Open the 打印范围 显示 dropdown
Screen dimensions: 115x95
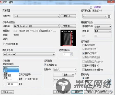click(x=11, y=68)
